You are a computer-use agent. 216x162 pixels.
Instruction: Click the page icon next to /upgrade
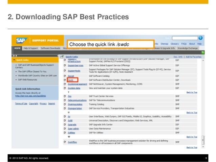(x=65, y=124)
